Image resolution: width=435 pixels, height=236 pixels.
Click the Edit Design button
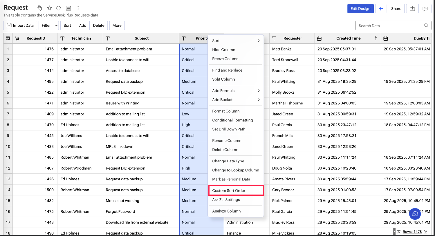tap(360, 9)
